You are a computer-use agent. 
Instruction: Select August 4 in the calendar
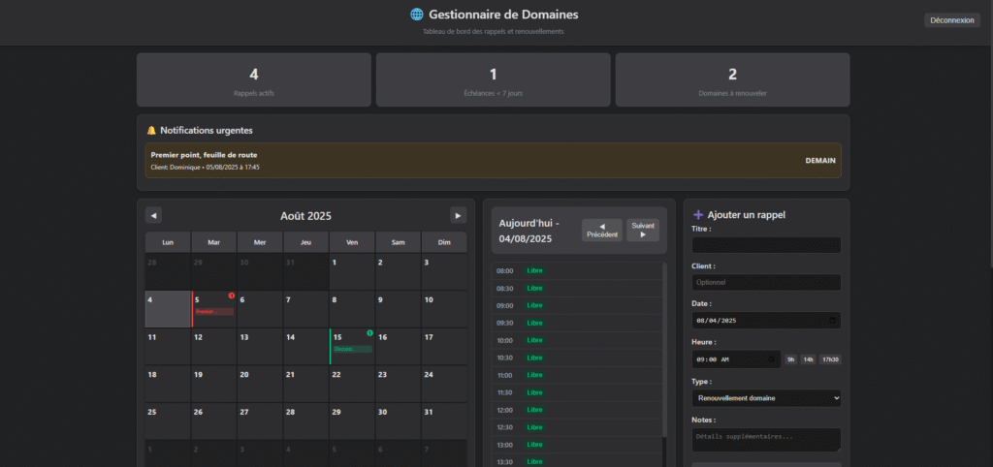pos(168,309)
